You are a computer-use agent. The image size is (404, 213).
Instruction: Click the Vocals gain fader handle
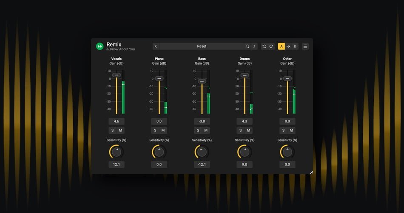116,75
